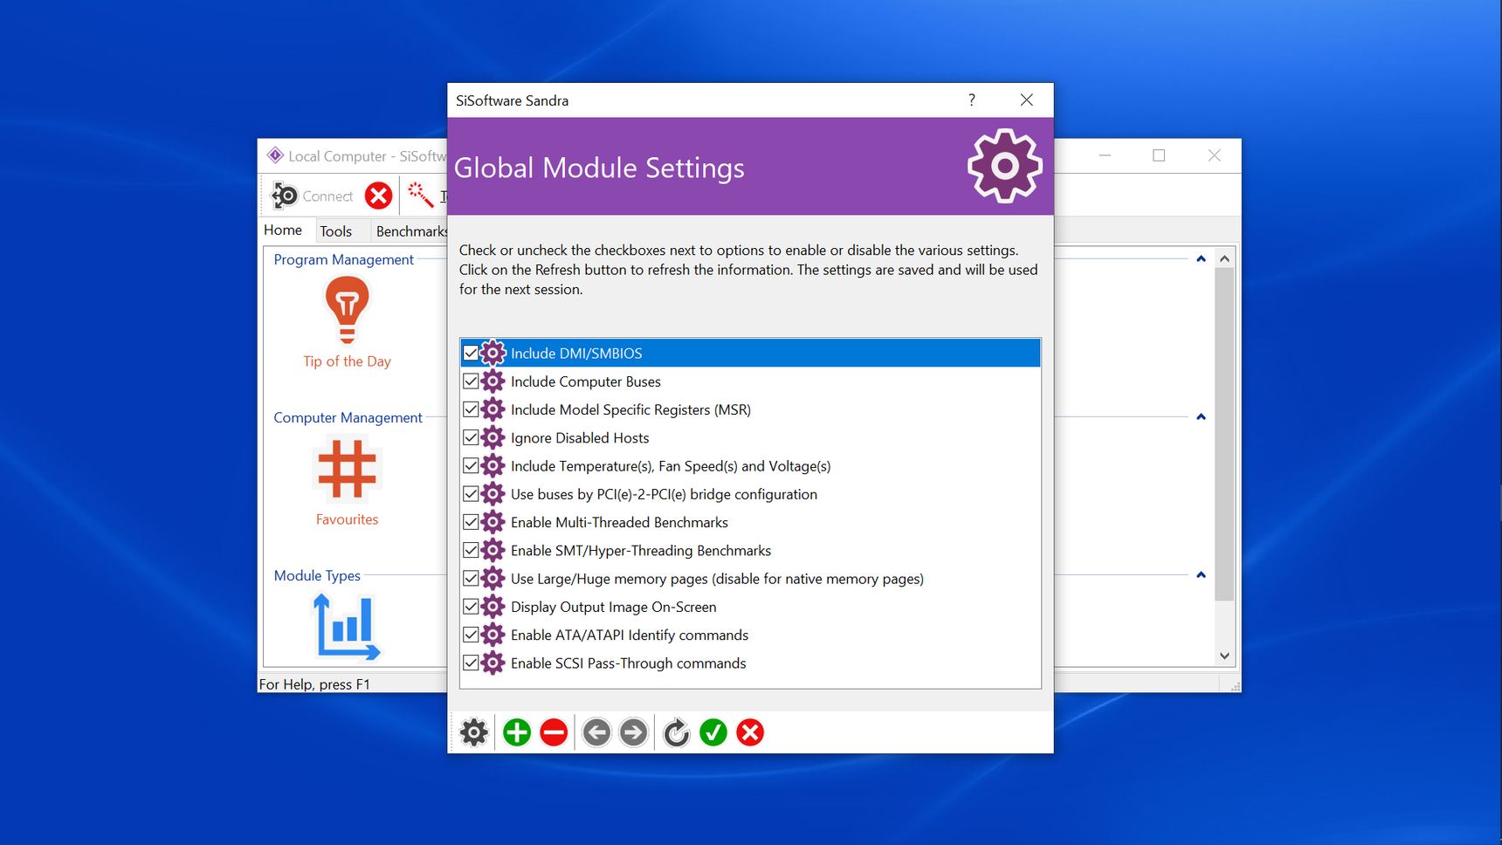Select Enable SCSI Pass-Through commands row text
The image size is (1502, 845).
629,663
